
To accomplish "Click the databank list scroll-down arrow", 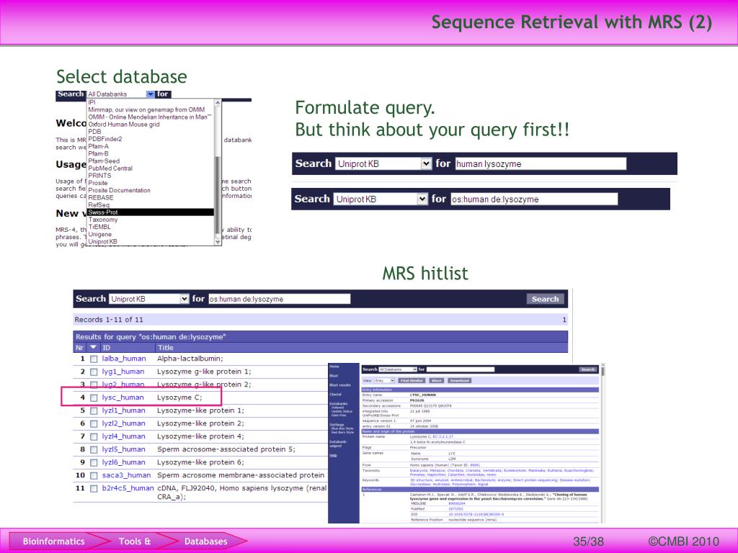I will pos(218,240).
